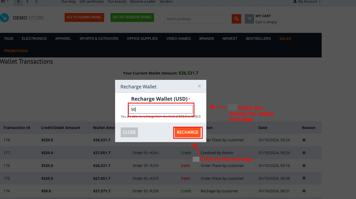This screenshot has width=356, height=199.
Task: Click reason help icon for transaction 178
Action: tap(304, 140)
